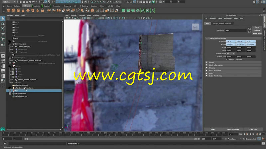266x149 pixels.
Task: Click the Redo arrow icon
Action: tap(33, 2)
